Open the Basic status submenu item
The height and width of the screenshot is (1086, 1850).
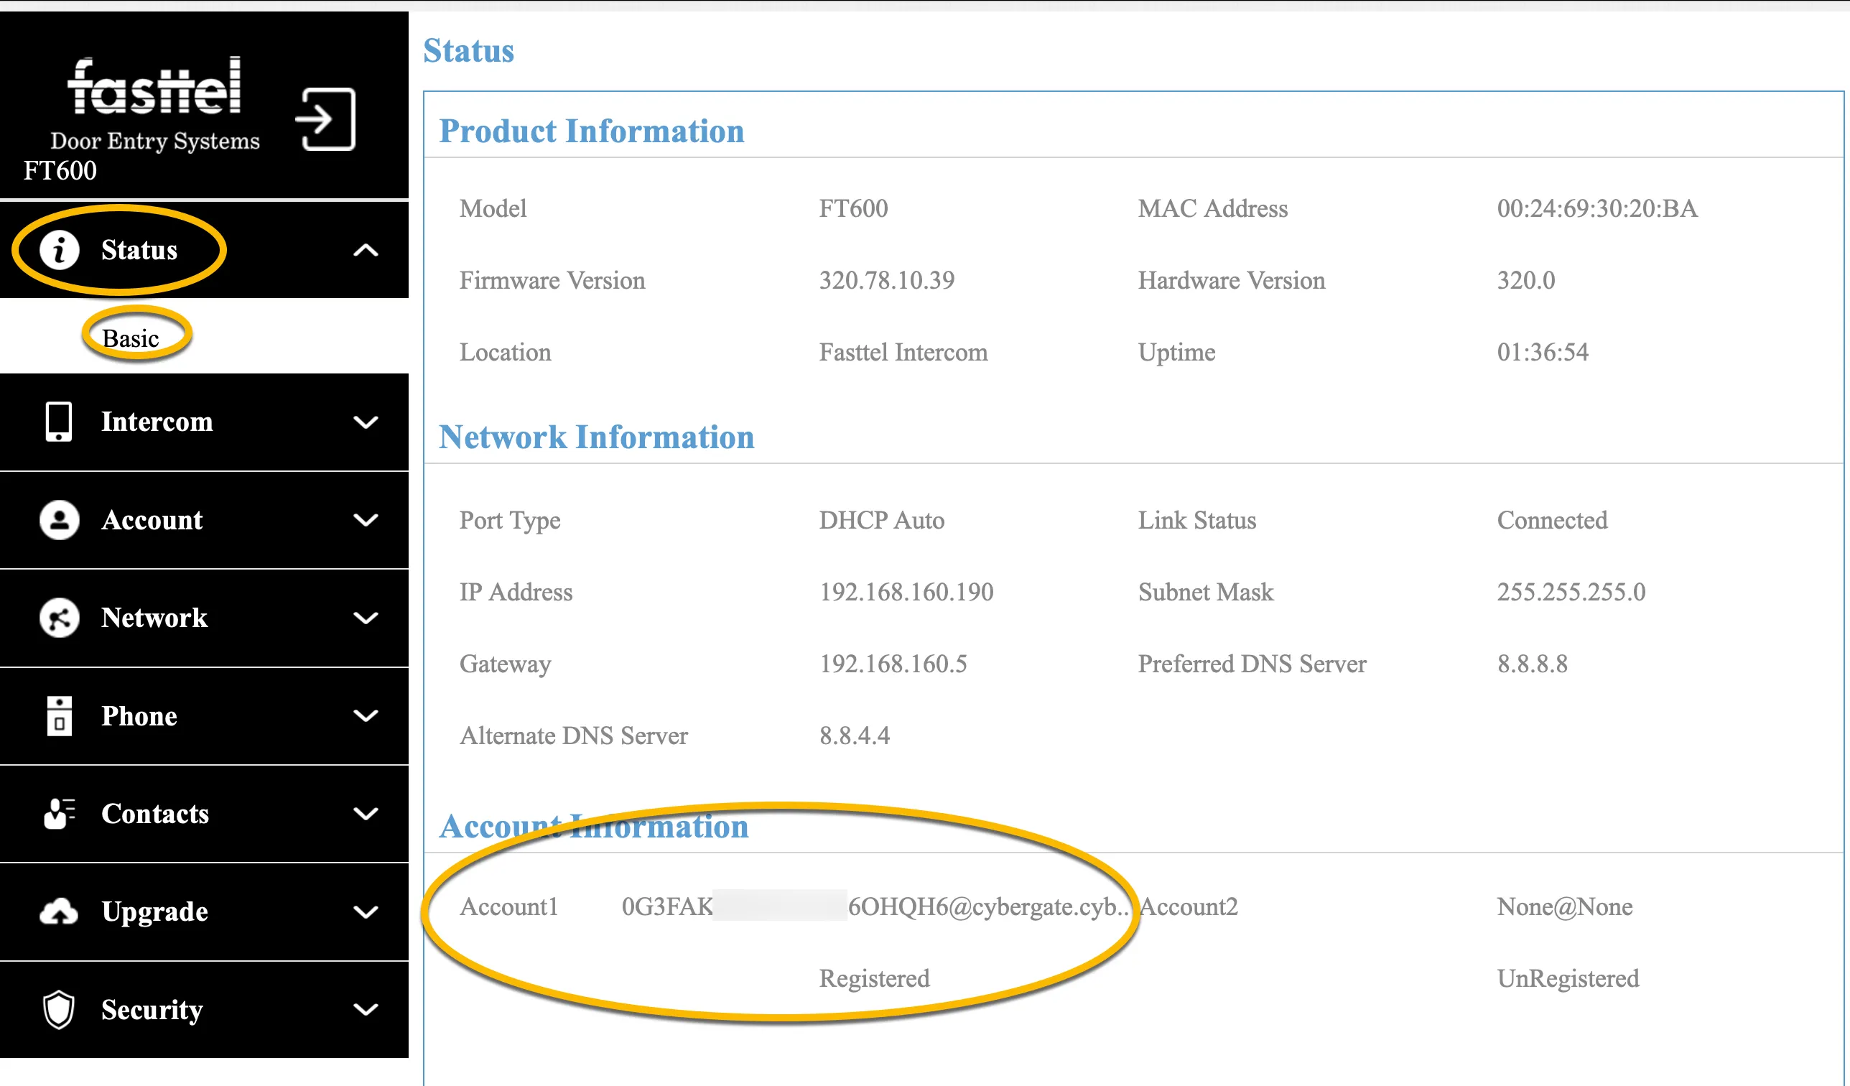coord(131,338)
